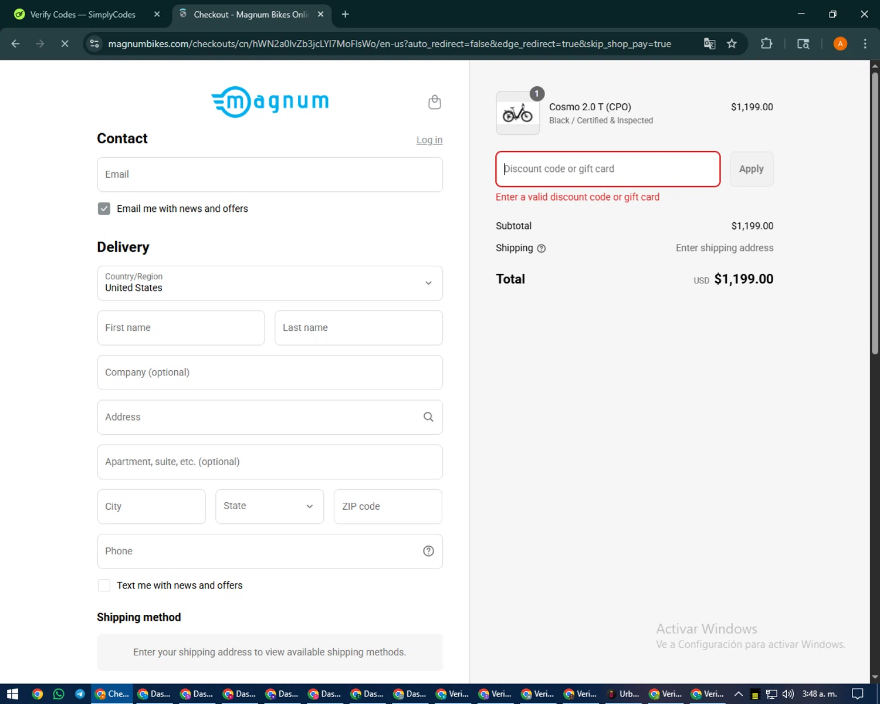The width and height of the screenshot is (880, 704).
Task: Show the Phone field help tooltip icon
Action: coord(428,551)
